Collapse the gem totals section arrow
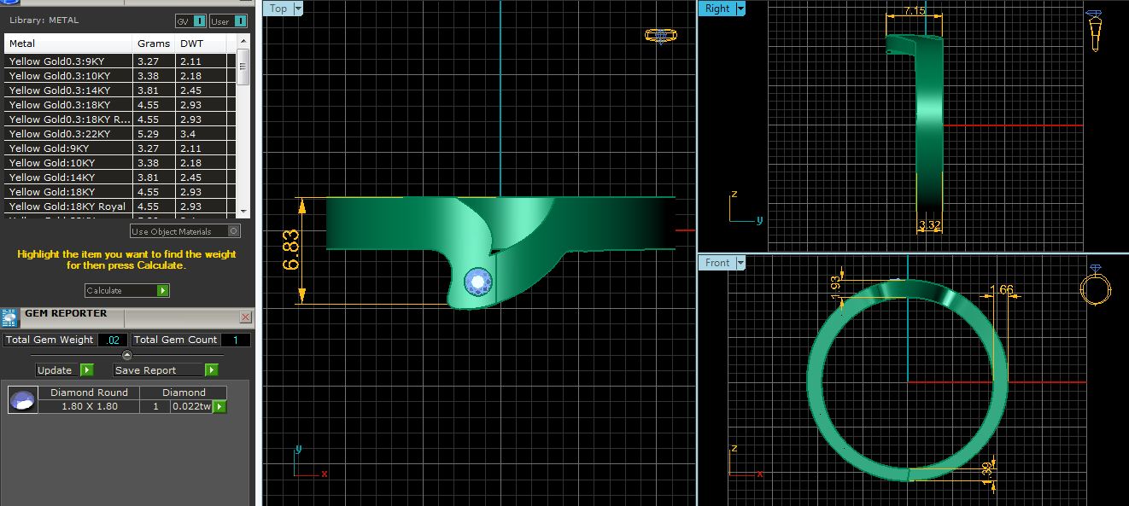 tap(127, 355)
